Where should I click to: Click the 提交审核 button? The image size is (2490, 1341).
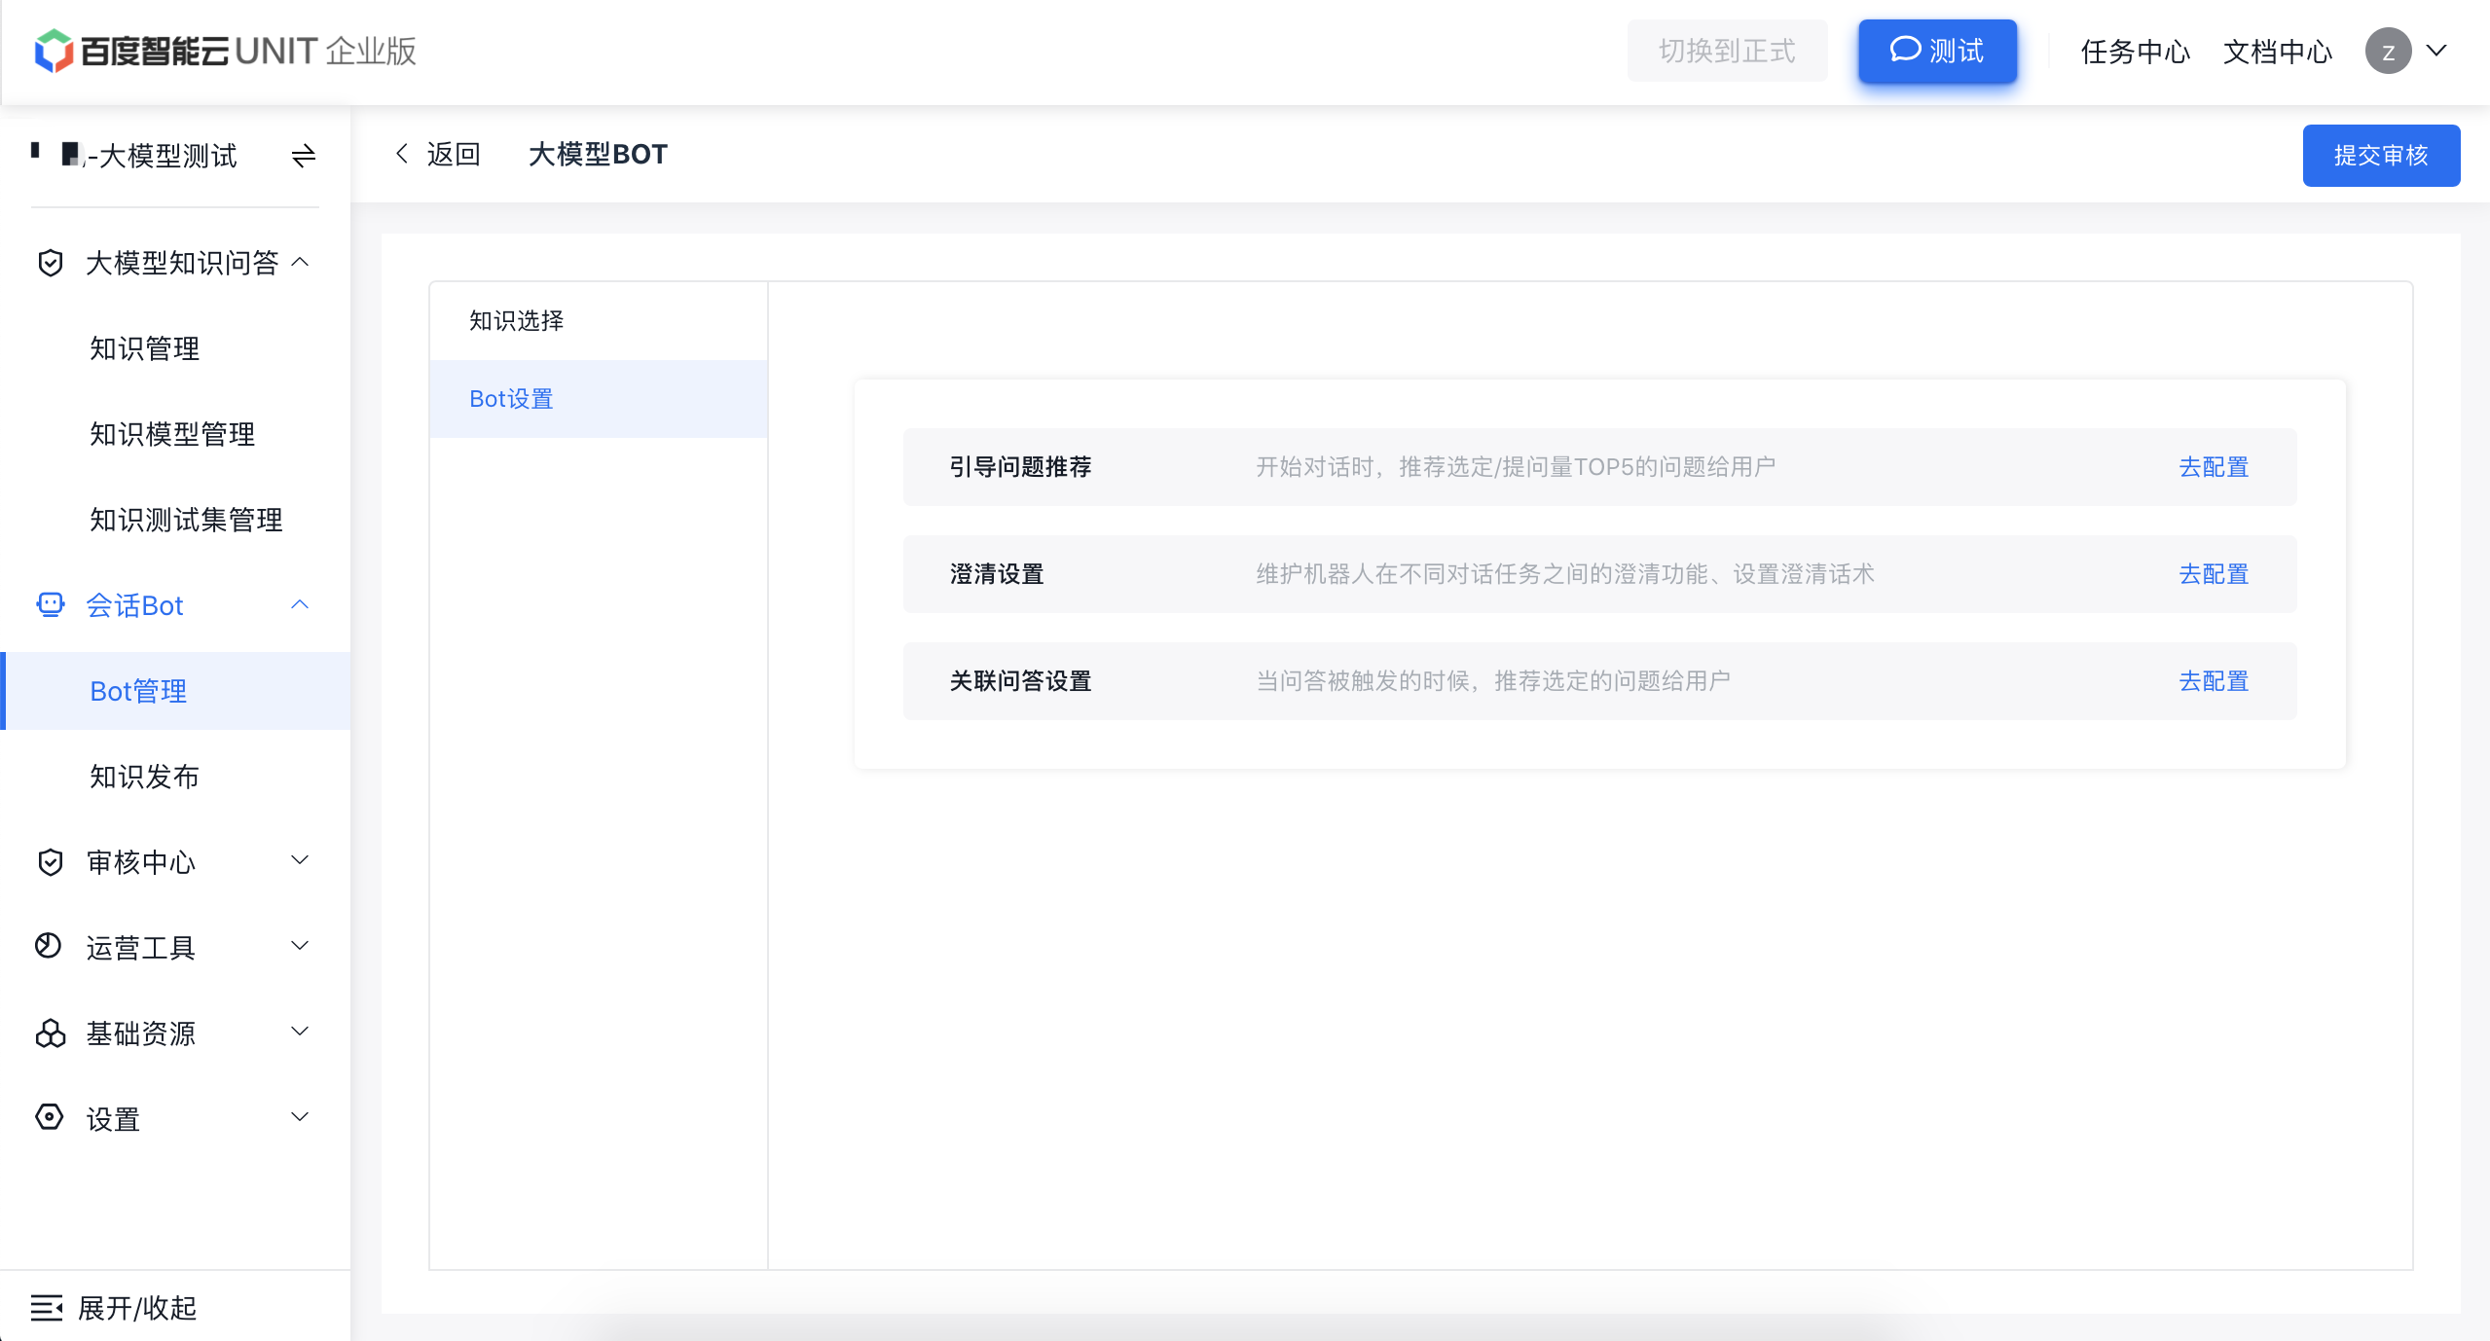(2381, 156)
